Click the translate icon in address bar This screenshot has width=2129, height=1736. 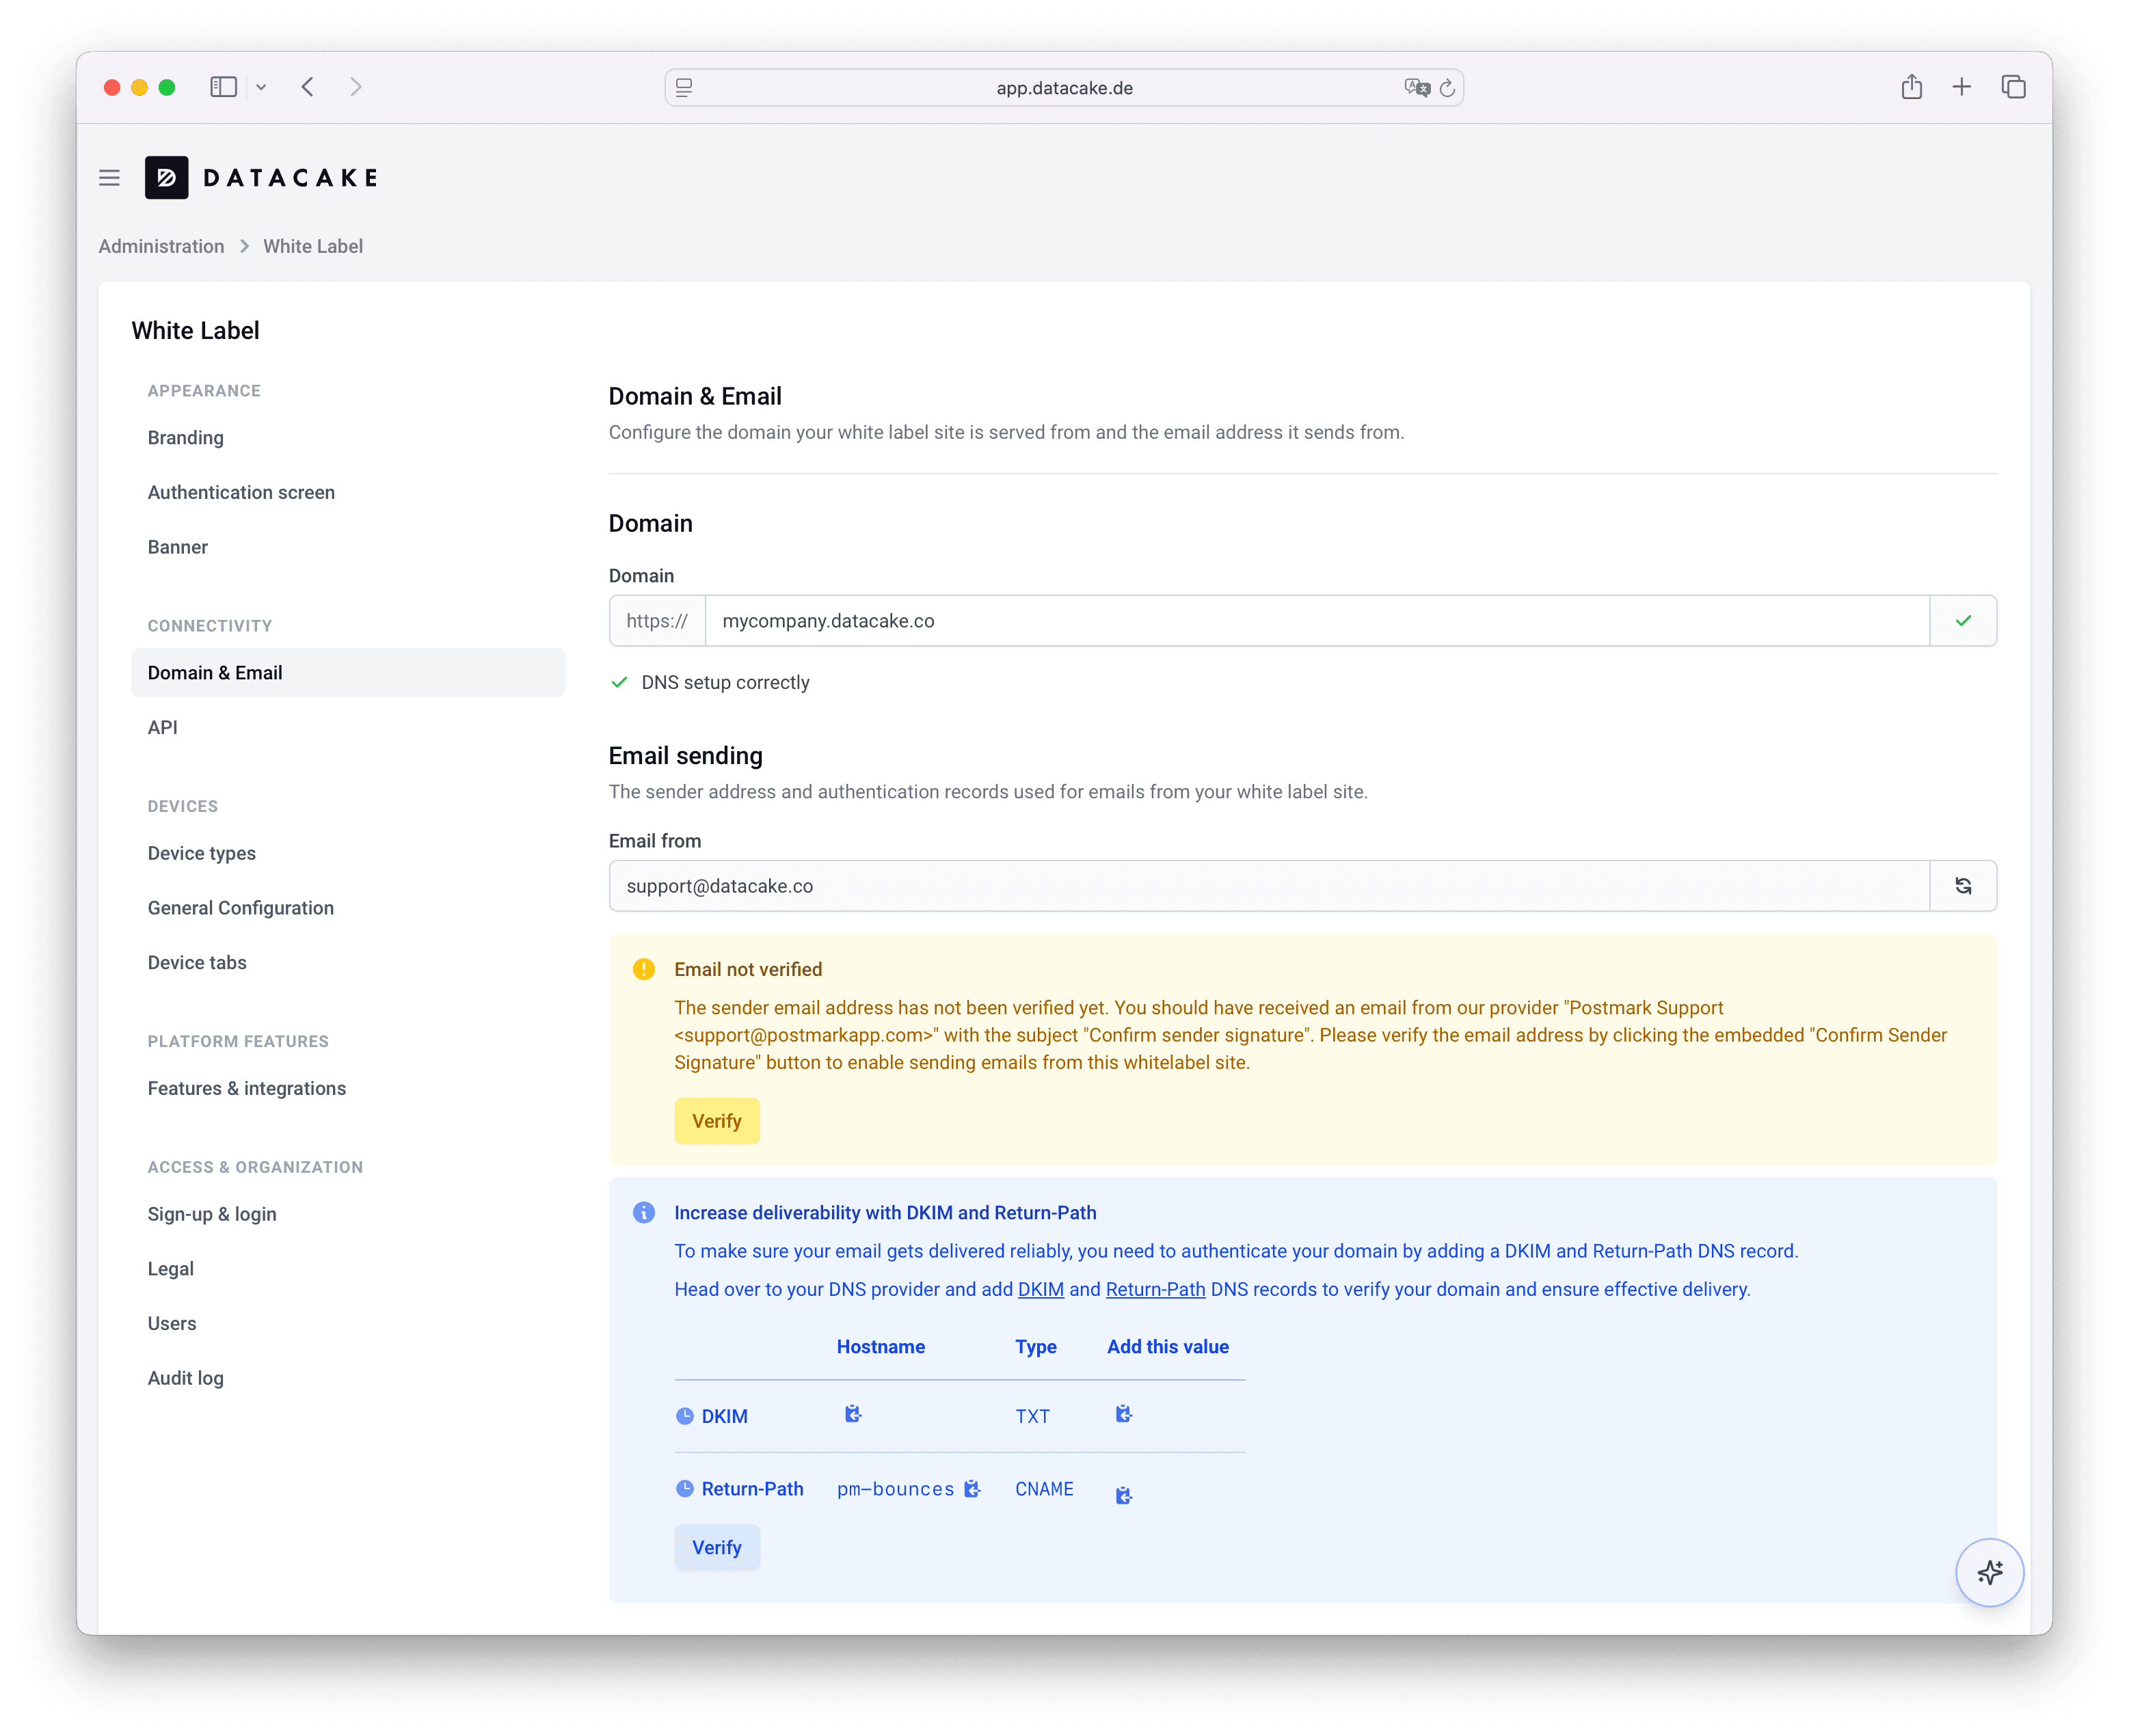(1417, 88)
